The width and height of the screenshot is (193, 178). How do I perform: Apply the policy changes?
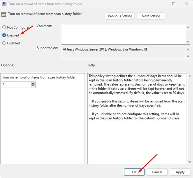coord(180,172)
